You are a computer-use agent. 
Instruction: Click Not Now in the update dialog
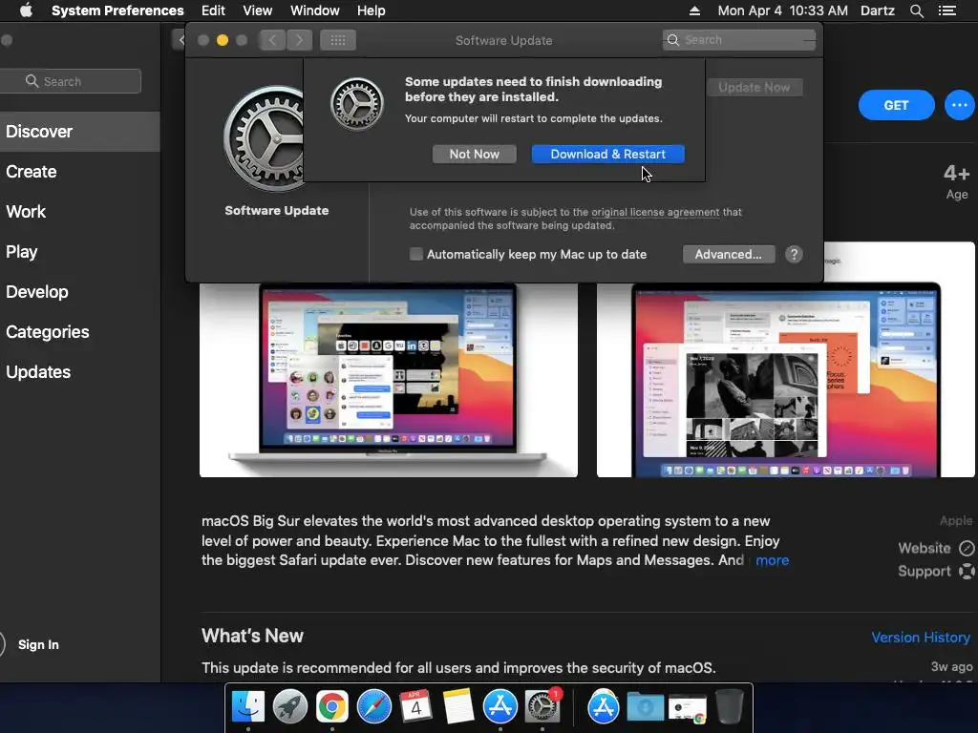coord(474,154)
